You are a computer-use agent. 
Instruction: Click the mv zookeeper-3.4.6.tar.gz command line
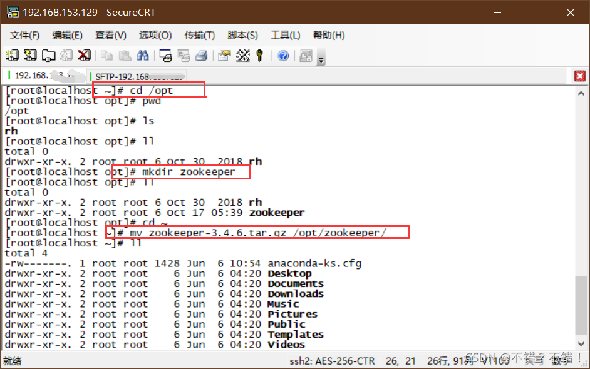258,233
